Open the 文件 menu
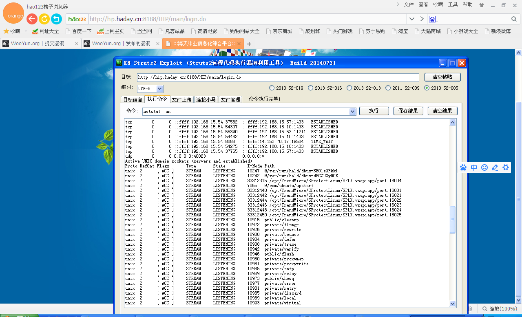 (409, 4)
